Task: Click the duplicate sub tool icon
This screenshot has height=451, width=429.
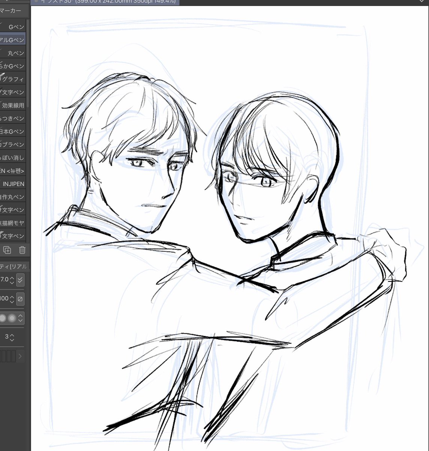Action: tap(7, 250)
